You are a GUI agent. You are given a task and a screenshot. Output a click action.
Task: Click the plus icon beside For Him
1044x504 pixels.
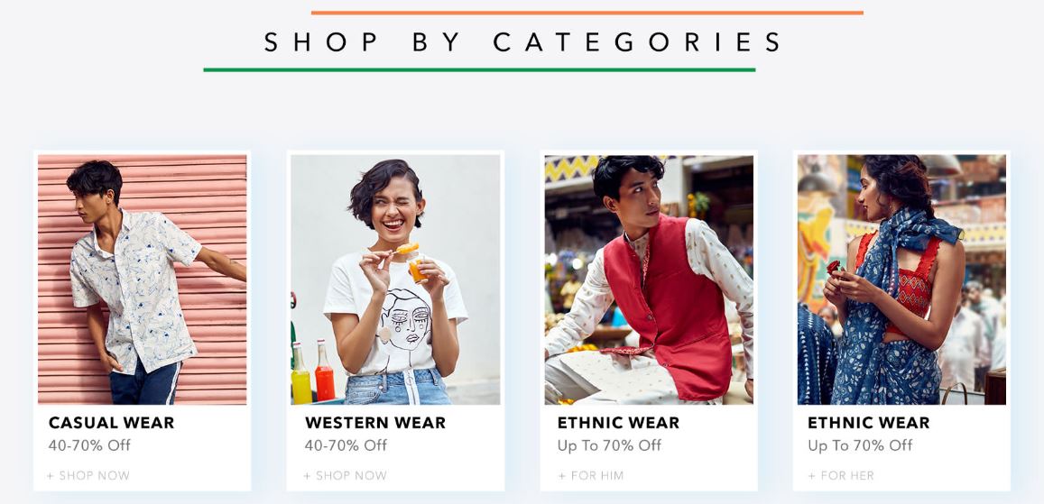(562, 476)
